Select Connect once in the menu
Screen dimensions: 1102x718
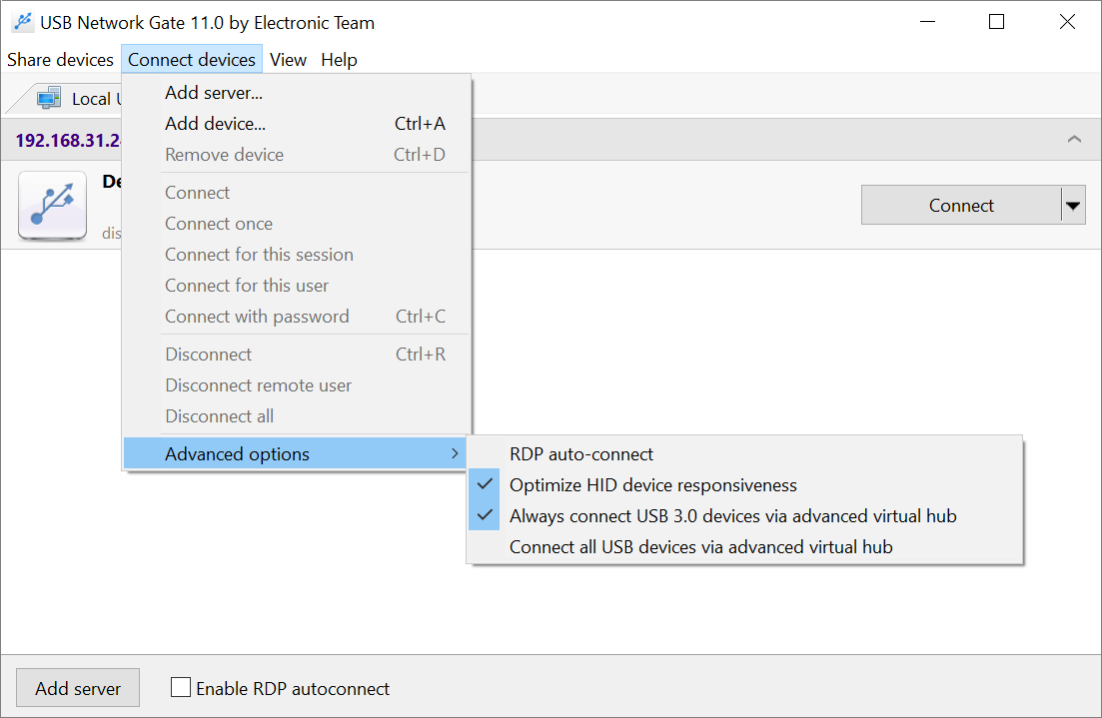point(296,224)
